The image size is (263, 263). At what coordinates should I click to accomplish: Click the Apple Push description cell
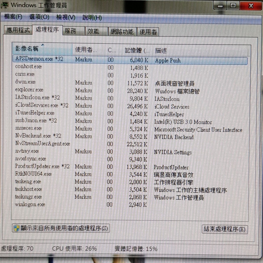pos(168,60)
